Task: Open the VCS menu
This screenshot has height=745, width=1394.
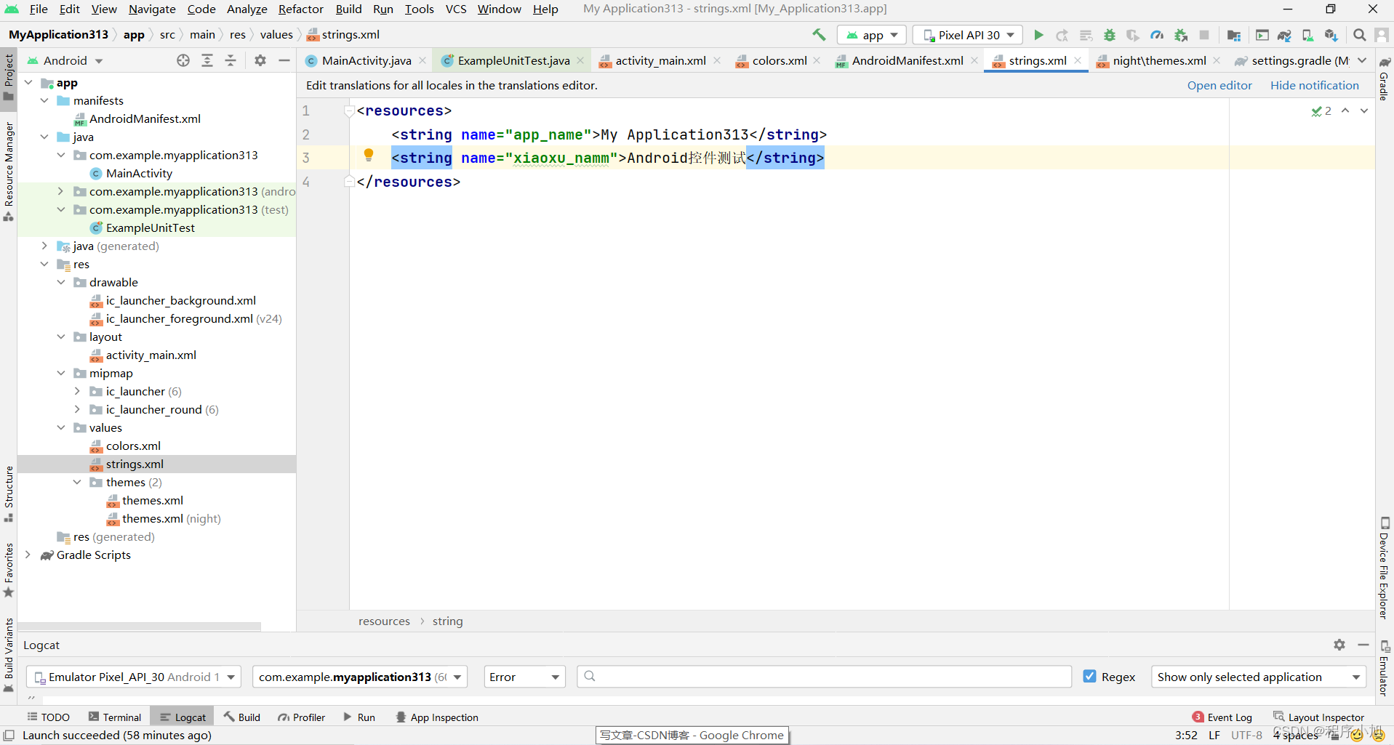Action: [456, 9]
